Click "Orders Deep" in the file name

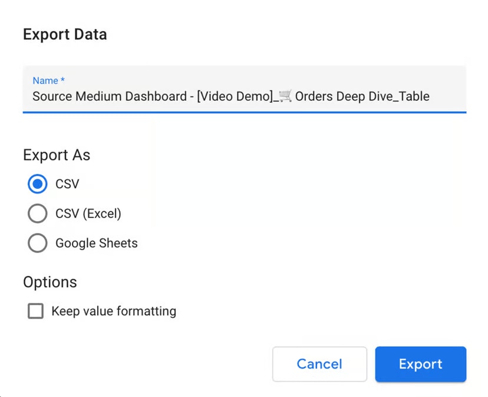[x=330, y=96]
